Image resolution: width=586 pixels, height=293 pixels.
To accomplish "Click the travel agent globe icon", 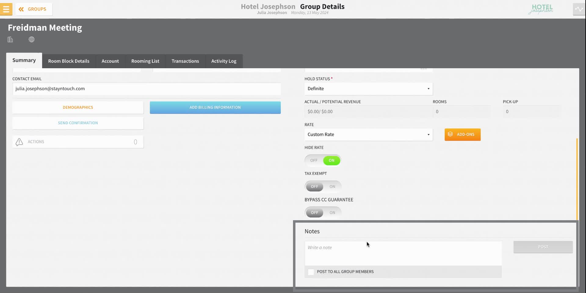I will 31,40.
